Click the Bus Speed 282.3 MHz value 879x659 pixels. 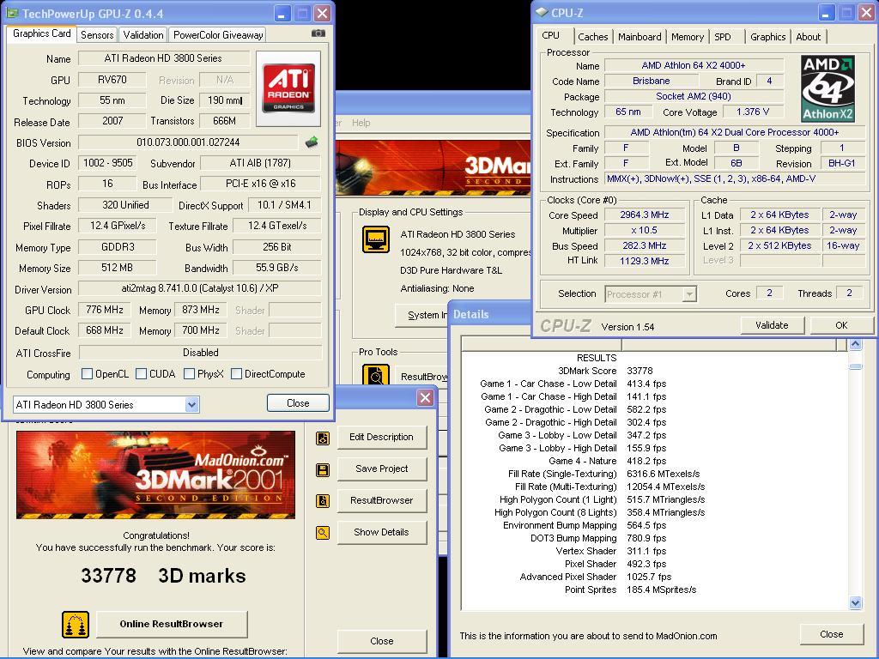tap(644, 245)
